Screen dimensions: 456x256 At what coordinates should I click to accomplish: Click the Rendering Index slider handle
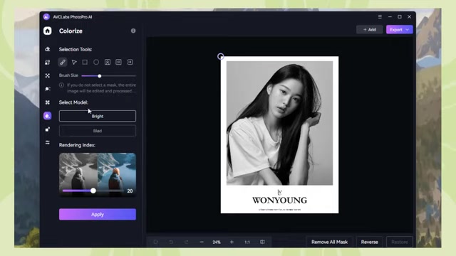(x=93, y=191)
